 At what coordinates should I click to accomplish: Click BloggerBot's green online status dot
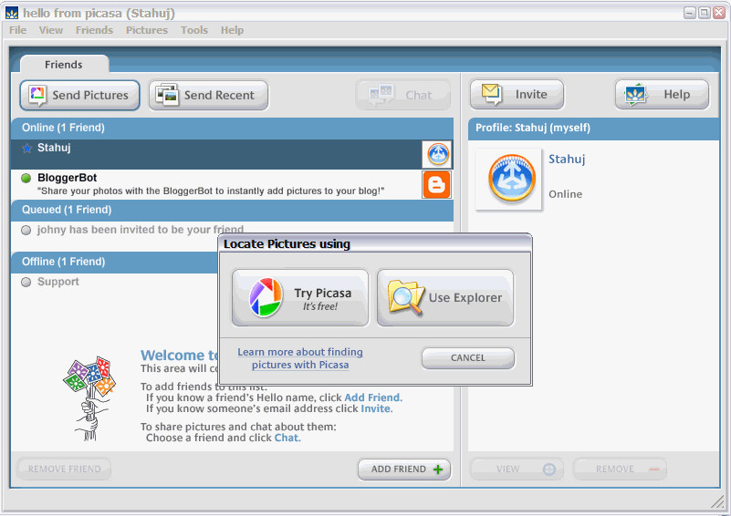[26, 178]
